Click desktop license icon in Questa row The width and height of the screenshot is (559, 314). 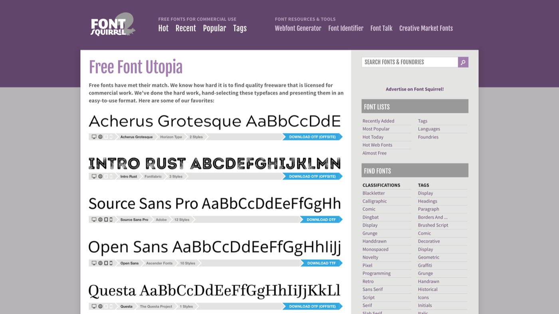tap(94, 306)
